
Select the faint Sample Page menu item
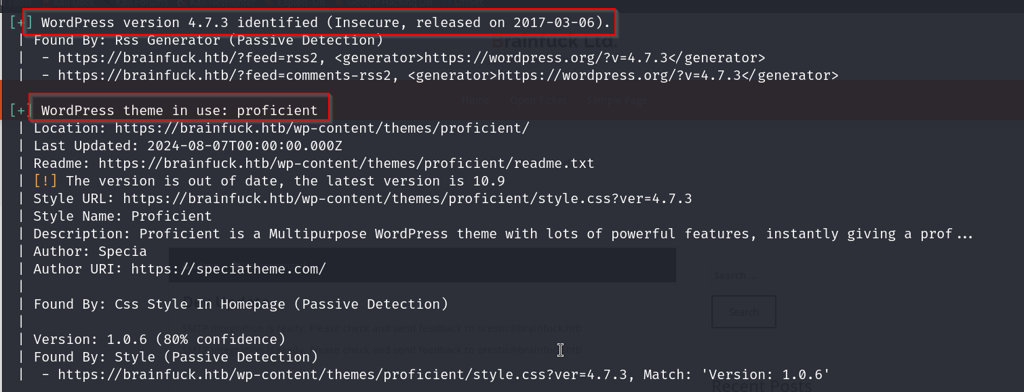[617, 100]
